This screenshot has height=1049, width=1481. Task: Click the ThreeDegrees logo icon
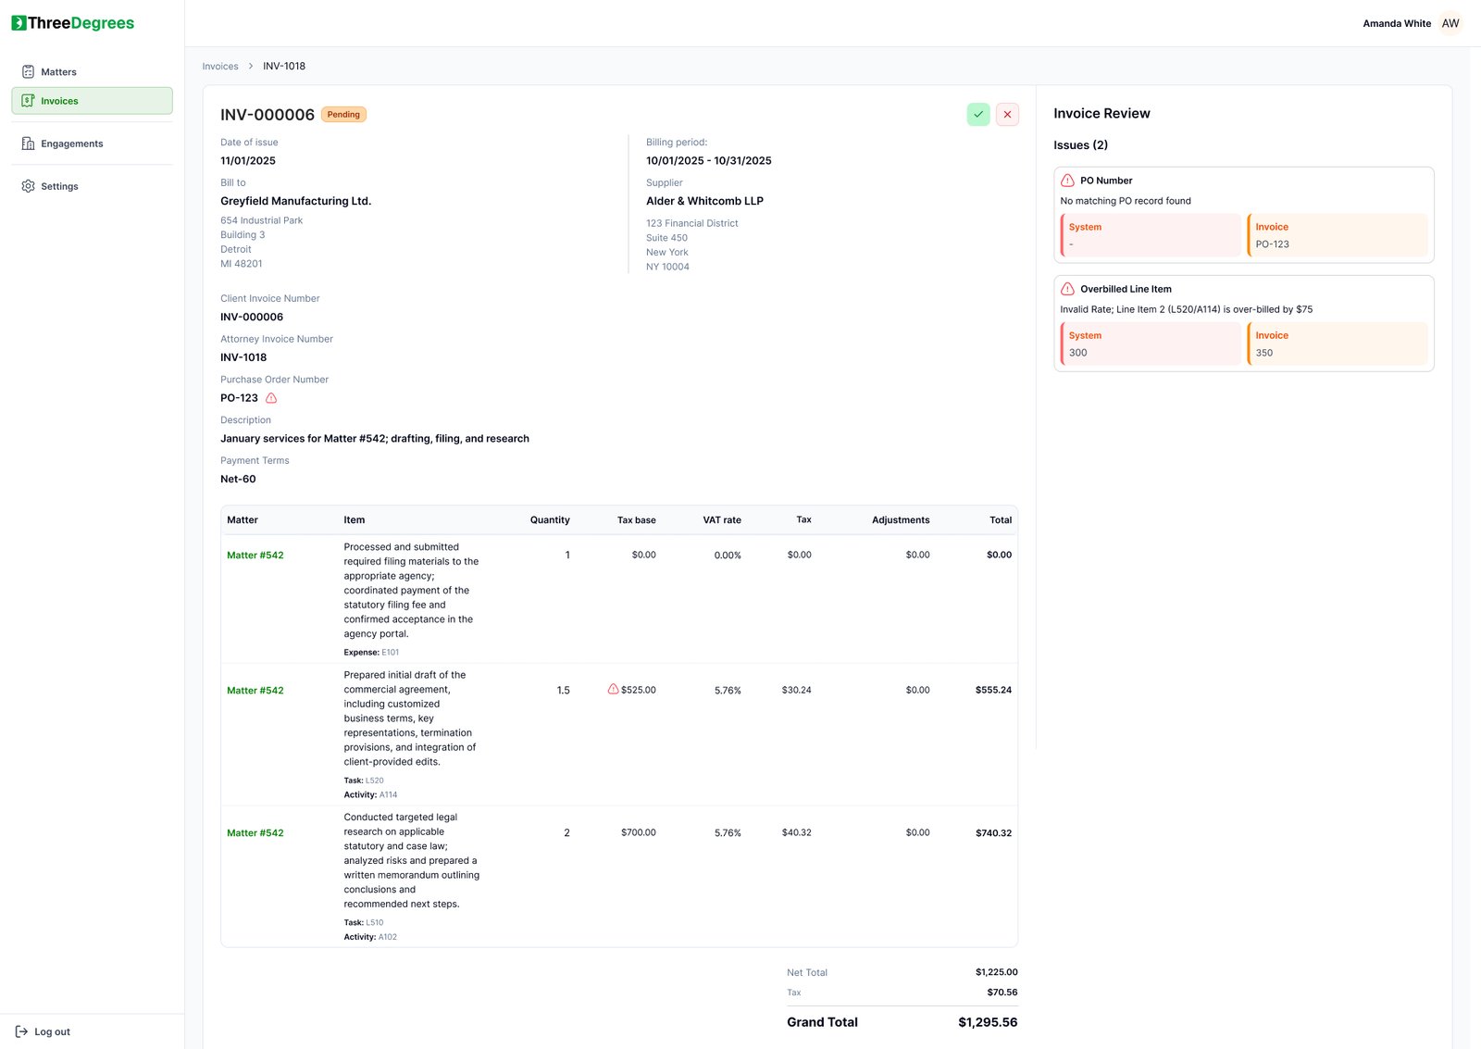[x=18, y=22]
